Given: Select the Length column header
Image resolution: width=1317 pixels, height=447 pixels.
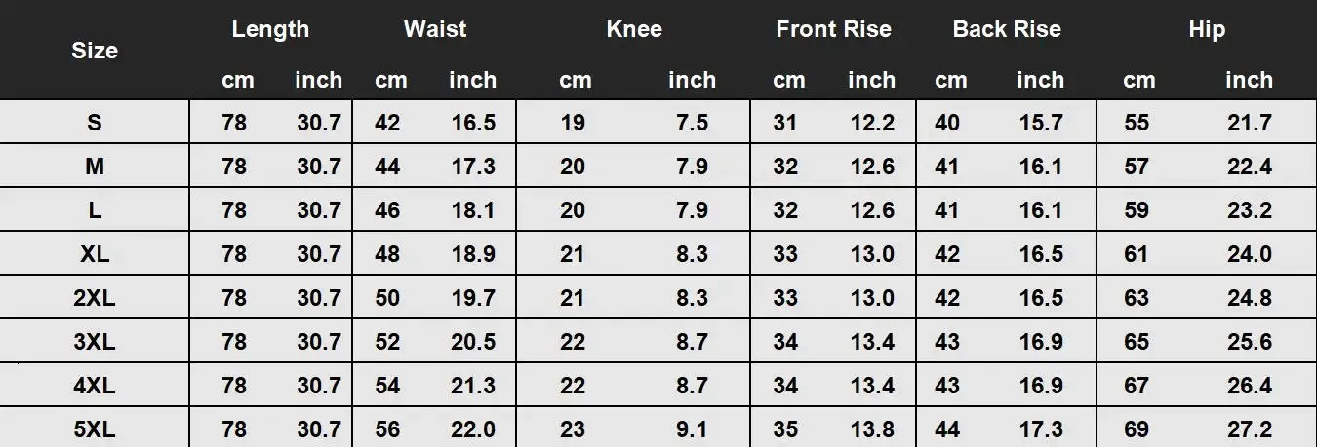Looking at the screenshot, I should [x=270, y=29].
